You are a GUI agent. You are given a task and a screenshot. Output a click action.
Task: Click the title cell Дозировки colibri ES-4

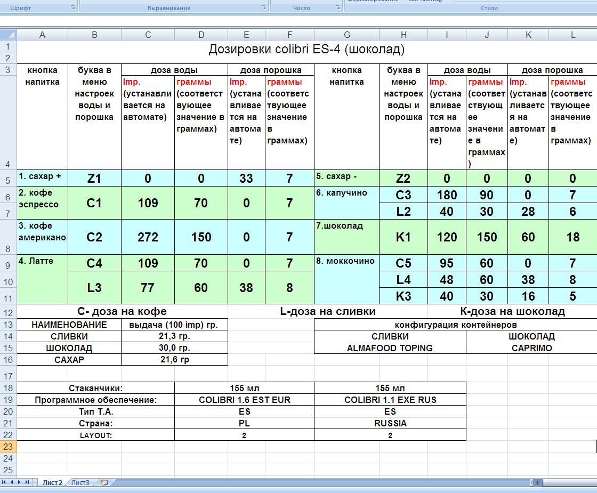[x=306, y=50]
